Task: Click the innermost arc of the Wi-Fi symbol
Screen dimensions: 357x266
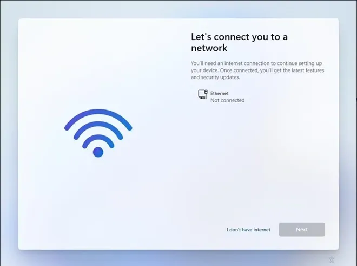Action: coord(98,138)
